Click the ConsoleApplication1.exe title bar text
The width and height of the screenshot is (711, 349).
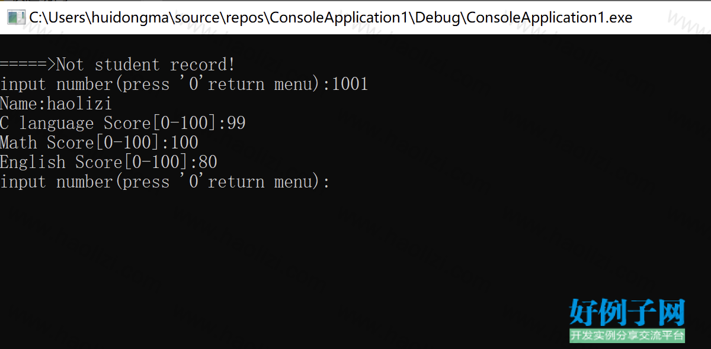pos(331,17)
